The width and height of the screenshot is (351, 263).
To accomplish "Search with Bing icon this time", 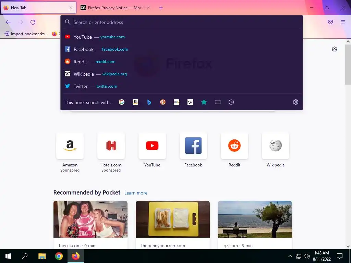I will point(149,102).
